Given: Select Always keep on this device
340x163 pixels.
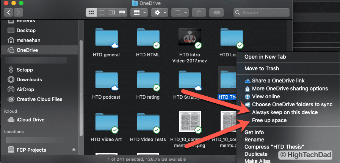Looking at the screenshot, I should [x=285, y=112].
